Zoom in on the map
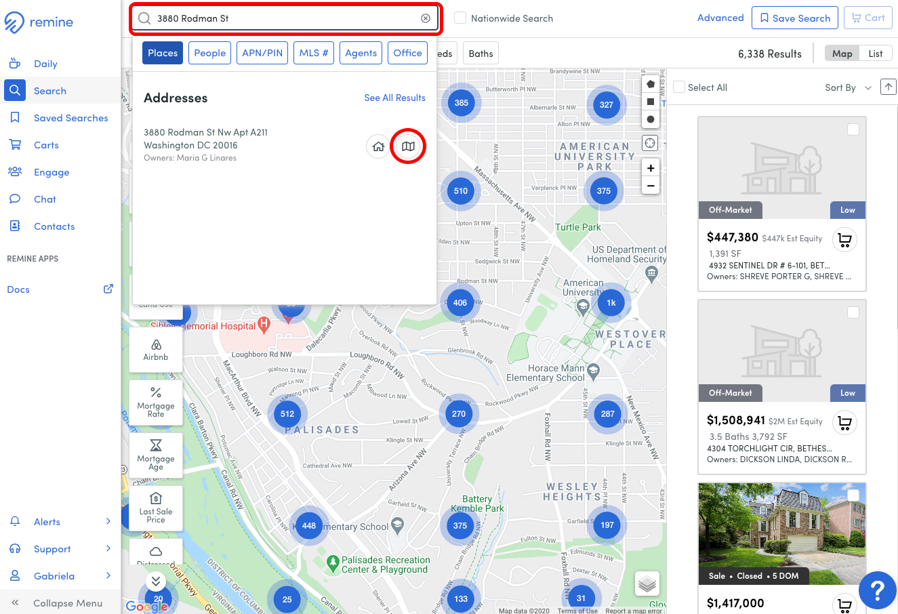This screenshot has height=614, width=898. click(x=651, y=168)
